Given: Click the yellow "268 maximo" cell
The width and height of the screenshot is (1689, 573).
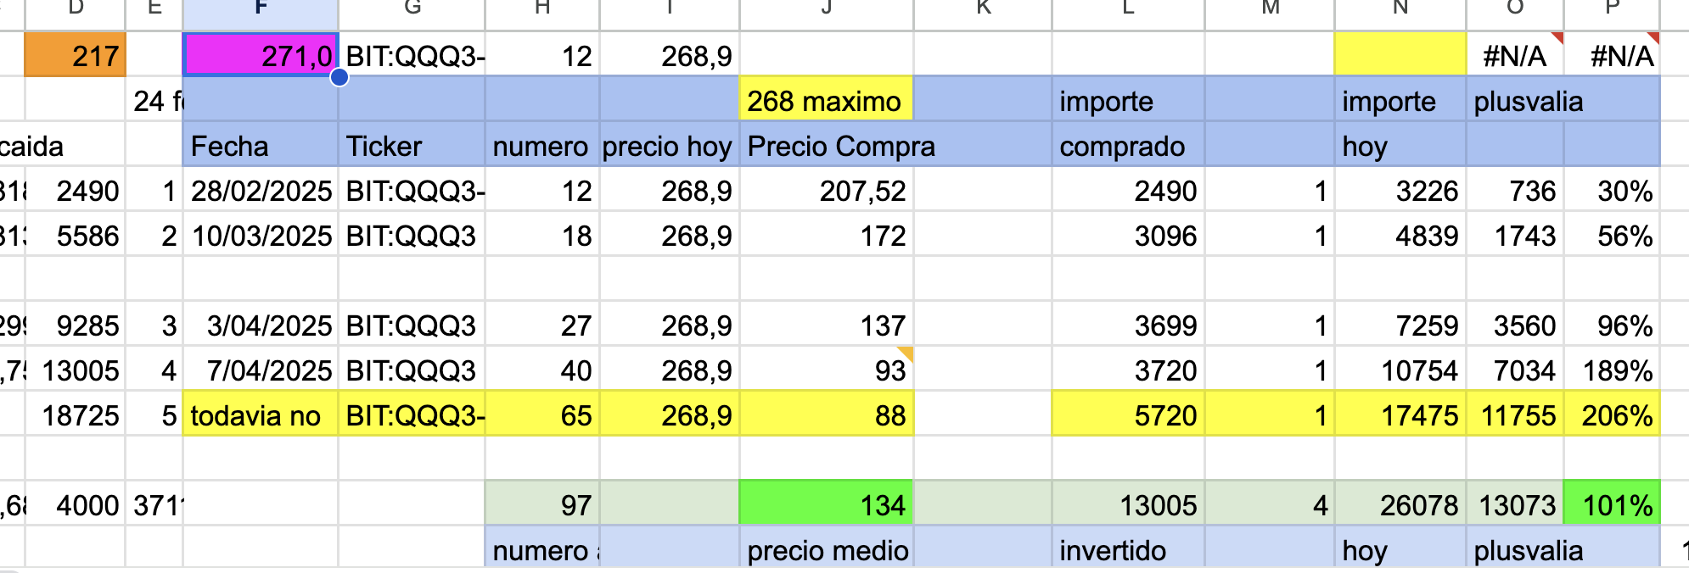Looking at the screenshot, I should coord(826,101).
